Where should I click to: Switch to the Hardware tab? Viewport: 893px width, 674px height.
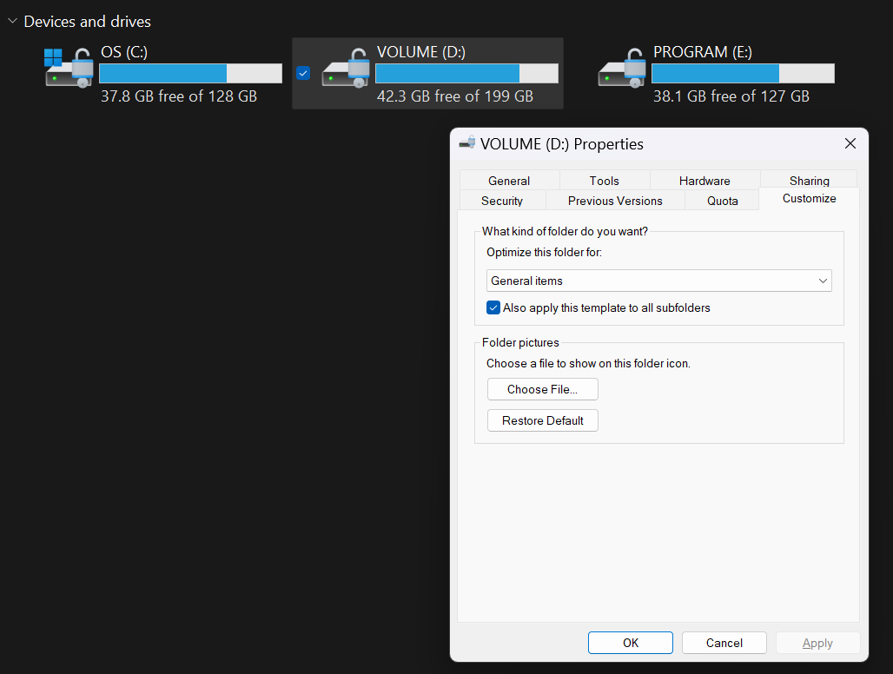pos(704,181)
